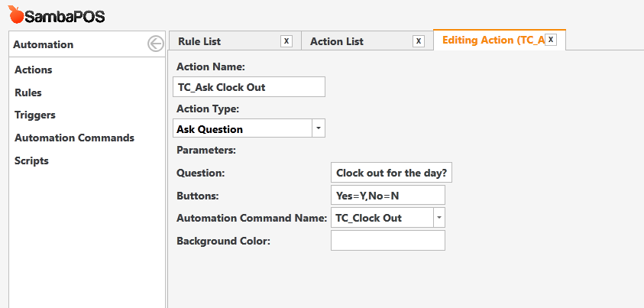Collapse the Automation panel with the back arrow

155,44
